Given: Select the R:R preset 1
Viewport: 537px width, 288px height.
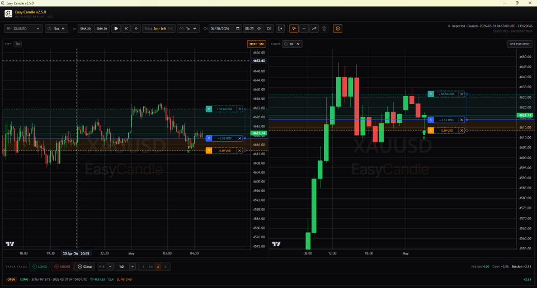Looking at the screenshot, I should [143, 266].
